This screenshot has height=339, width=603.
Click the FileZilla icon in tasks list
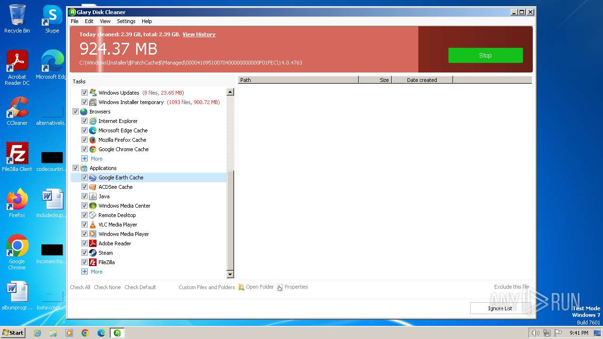[93, 262]
